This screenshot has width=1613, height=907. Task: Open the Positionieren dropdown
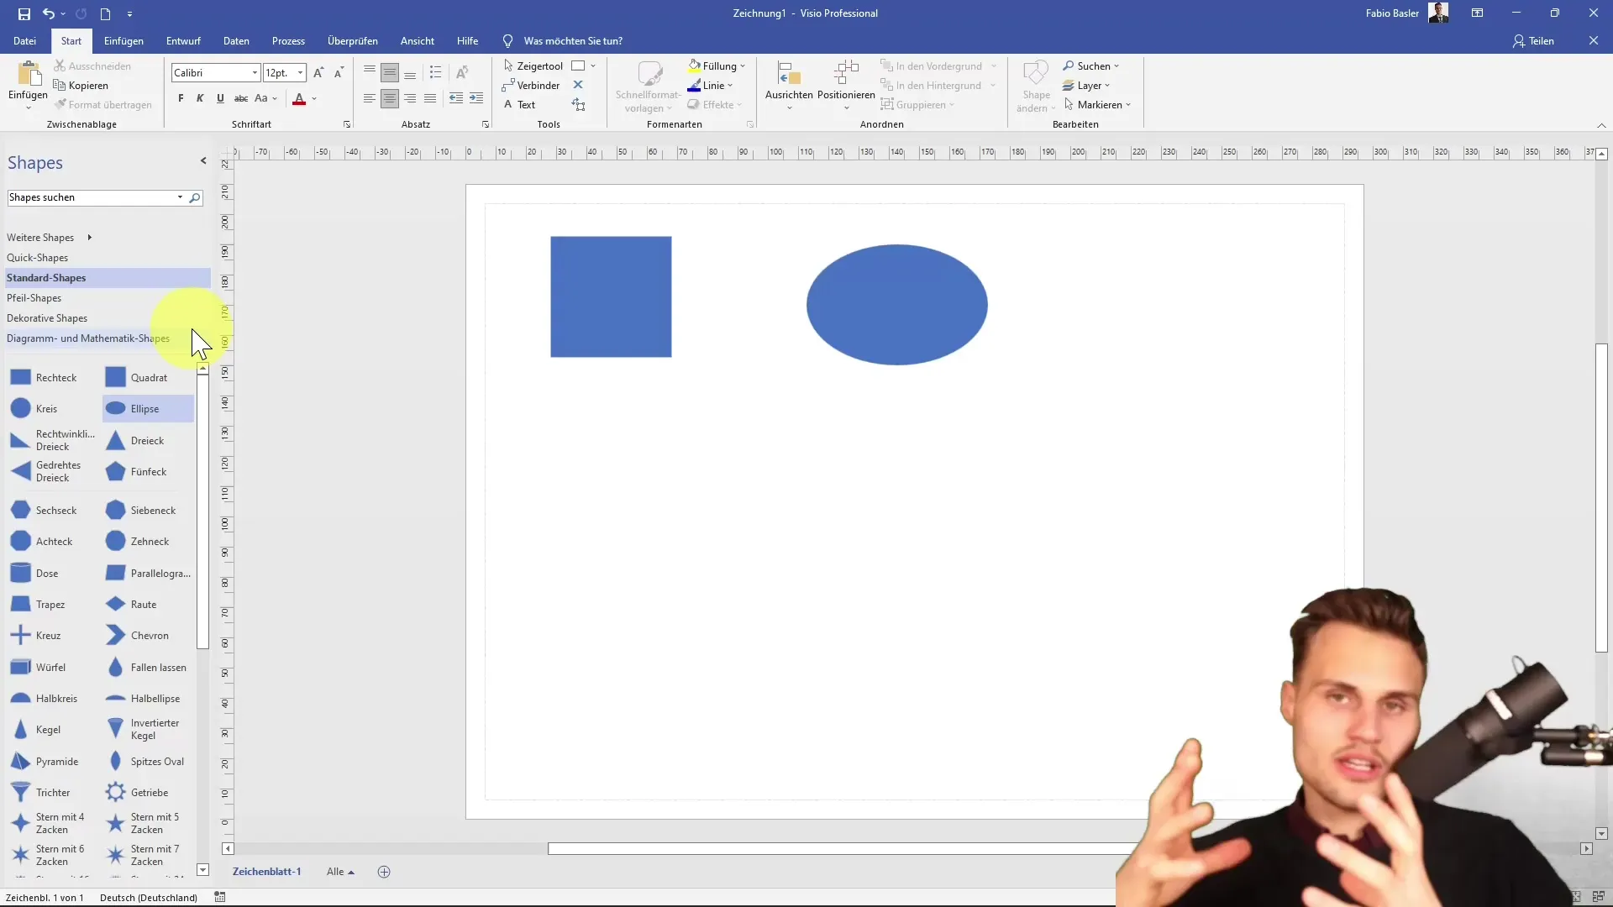846,85
